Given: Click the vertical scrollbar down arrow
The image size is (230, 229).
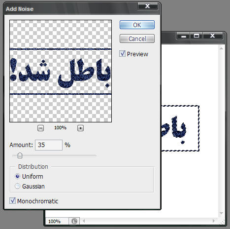Looking at the screenshot, I should click(x=221, y=213).
